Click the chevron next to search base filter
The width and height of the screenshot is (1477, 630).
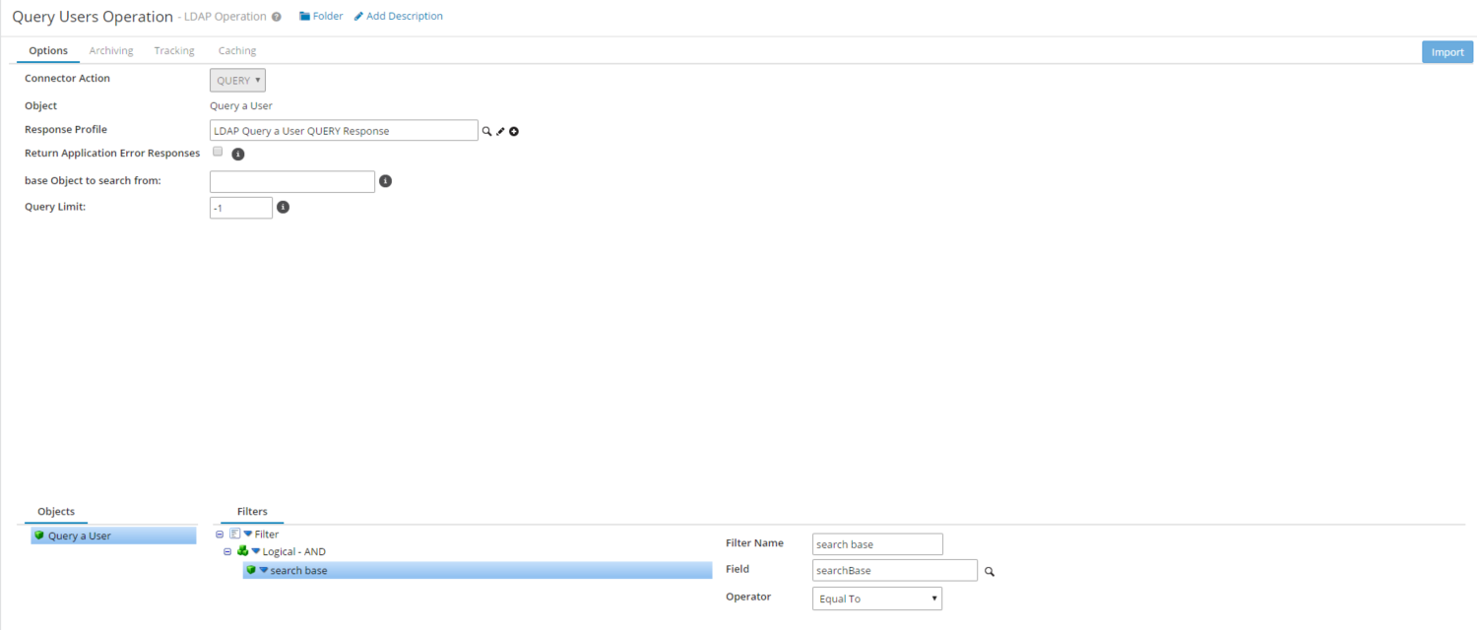click(264, 570)
